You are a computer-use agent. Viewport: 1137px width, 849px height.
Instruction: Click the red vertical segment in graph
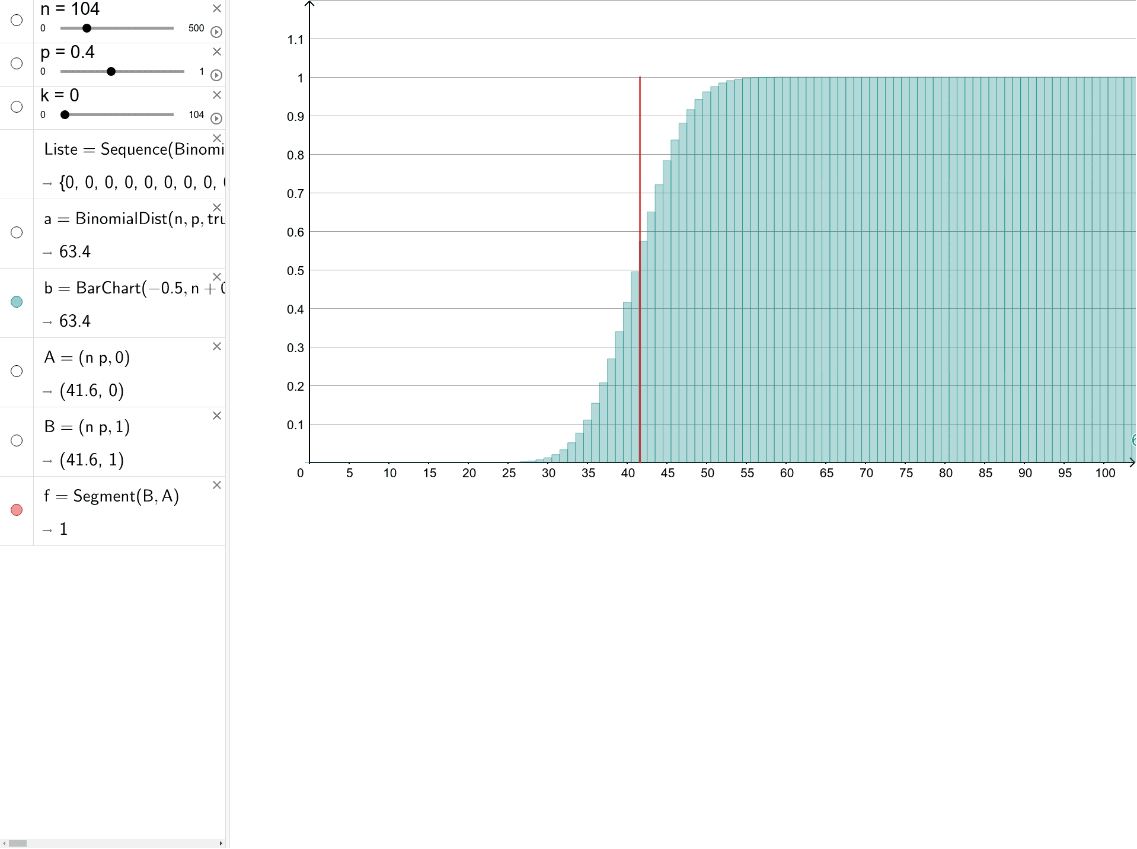point(640,178)
